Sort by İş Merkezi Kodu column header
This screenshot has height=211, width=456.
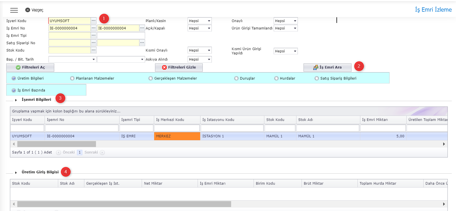pyautogui.click(x=177, y=120)
